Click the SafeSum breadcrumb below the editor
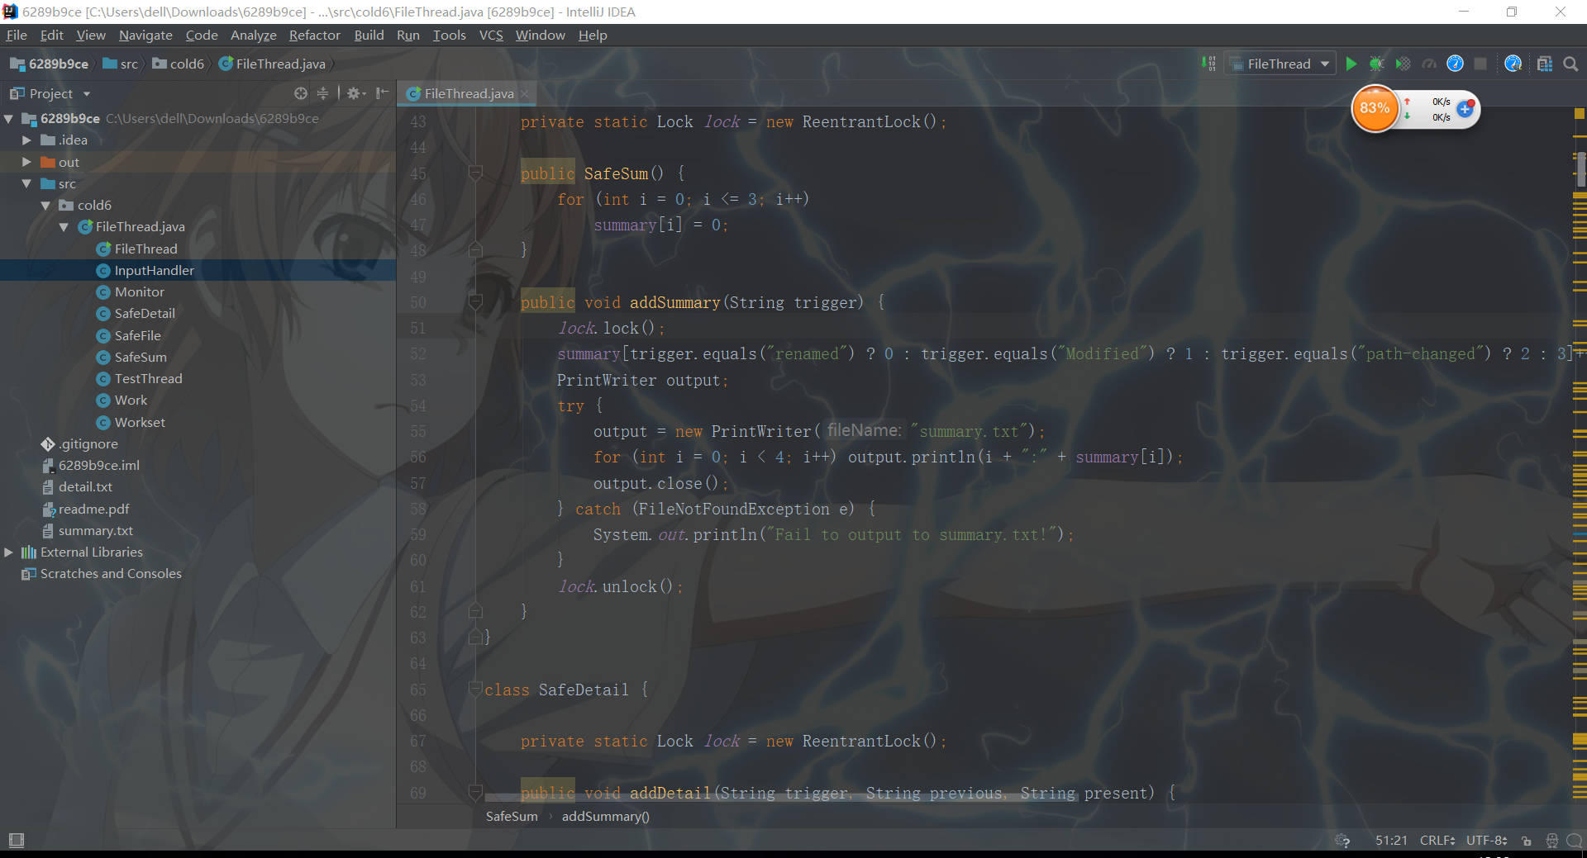The height and width of the screenshot is (858, 1587). (512, 816)
